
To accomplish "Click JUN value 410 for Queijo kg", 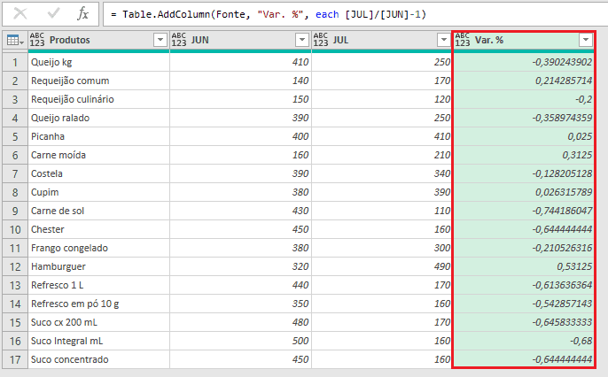I will (241, 62).
